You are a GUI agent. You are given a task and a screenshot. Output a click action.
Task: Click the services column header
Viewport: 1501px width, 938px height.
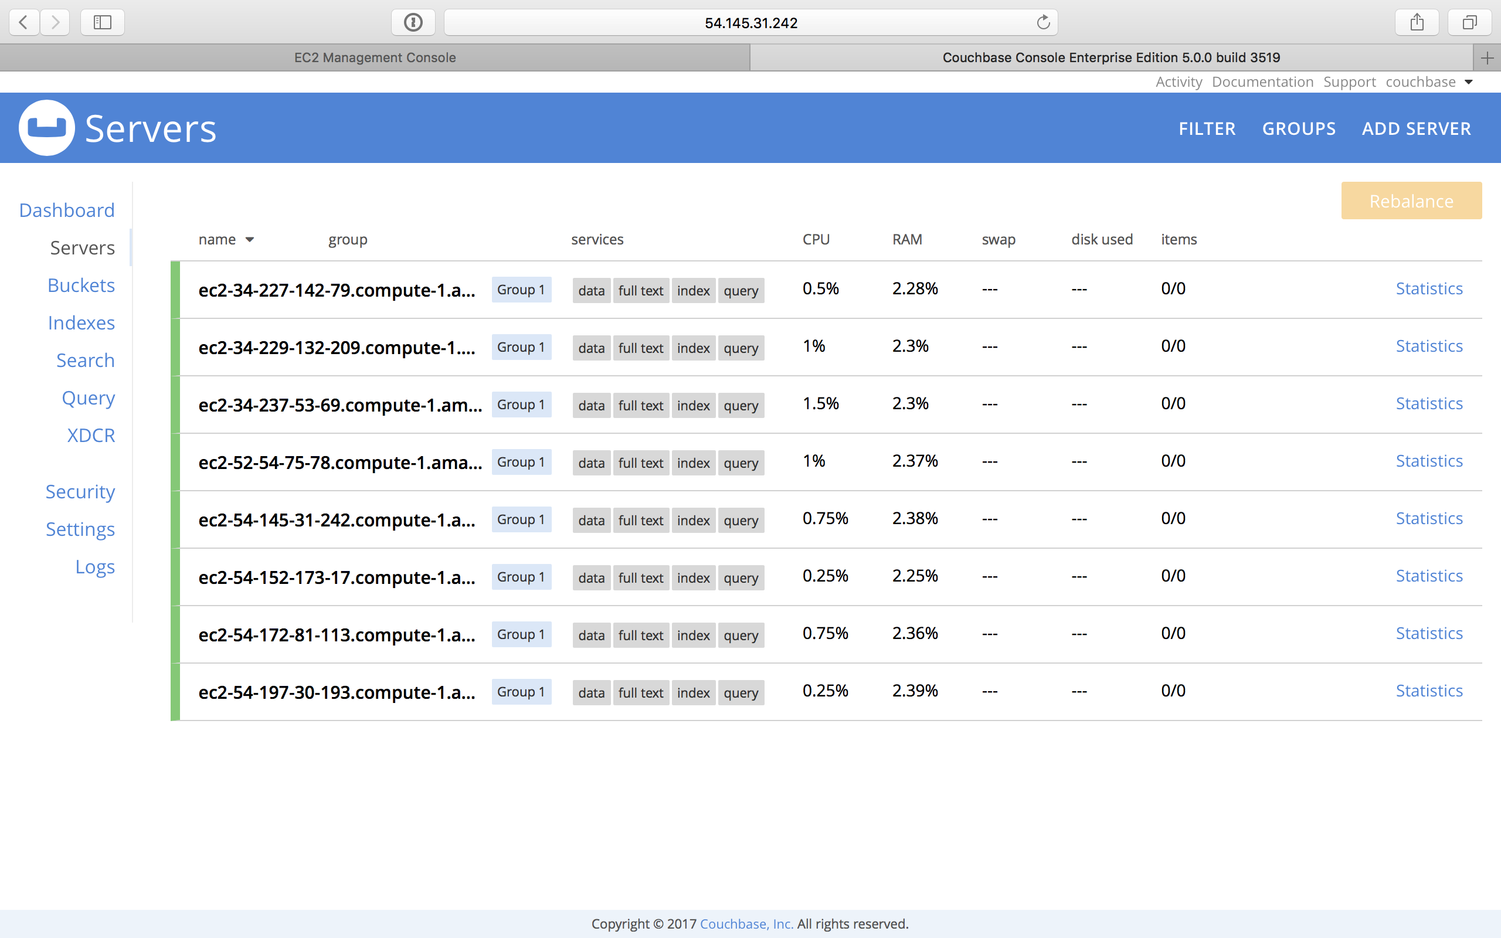click(x=597, y=239)
